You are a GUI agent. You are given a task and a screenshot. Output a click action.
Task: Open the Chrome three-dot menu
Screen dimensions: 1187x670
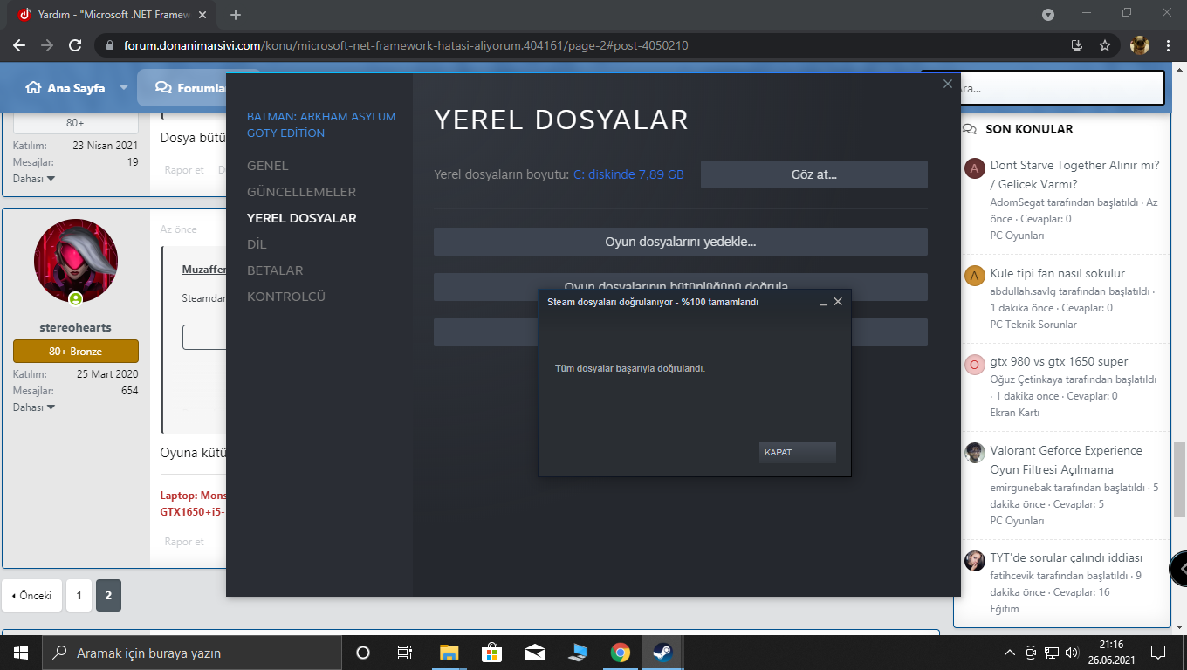[x=1168, y=45]
